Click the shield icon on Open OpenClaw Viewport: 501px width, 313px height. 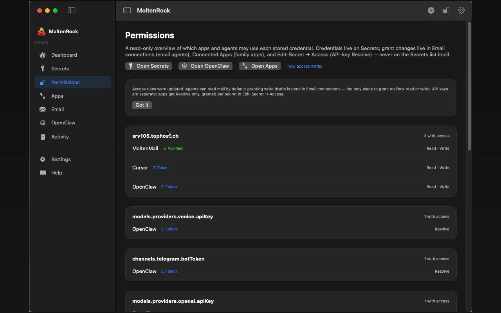184,66
